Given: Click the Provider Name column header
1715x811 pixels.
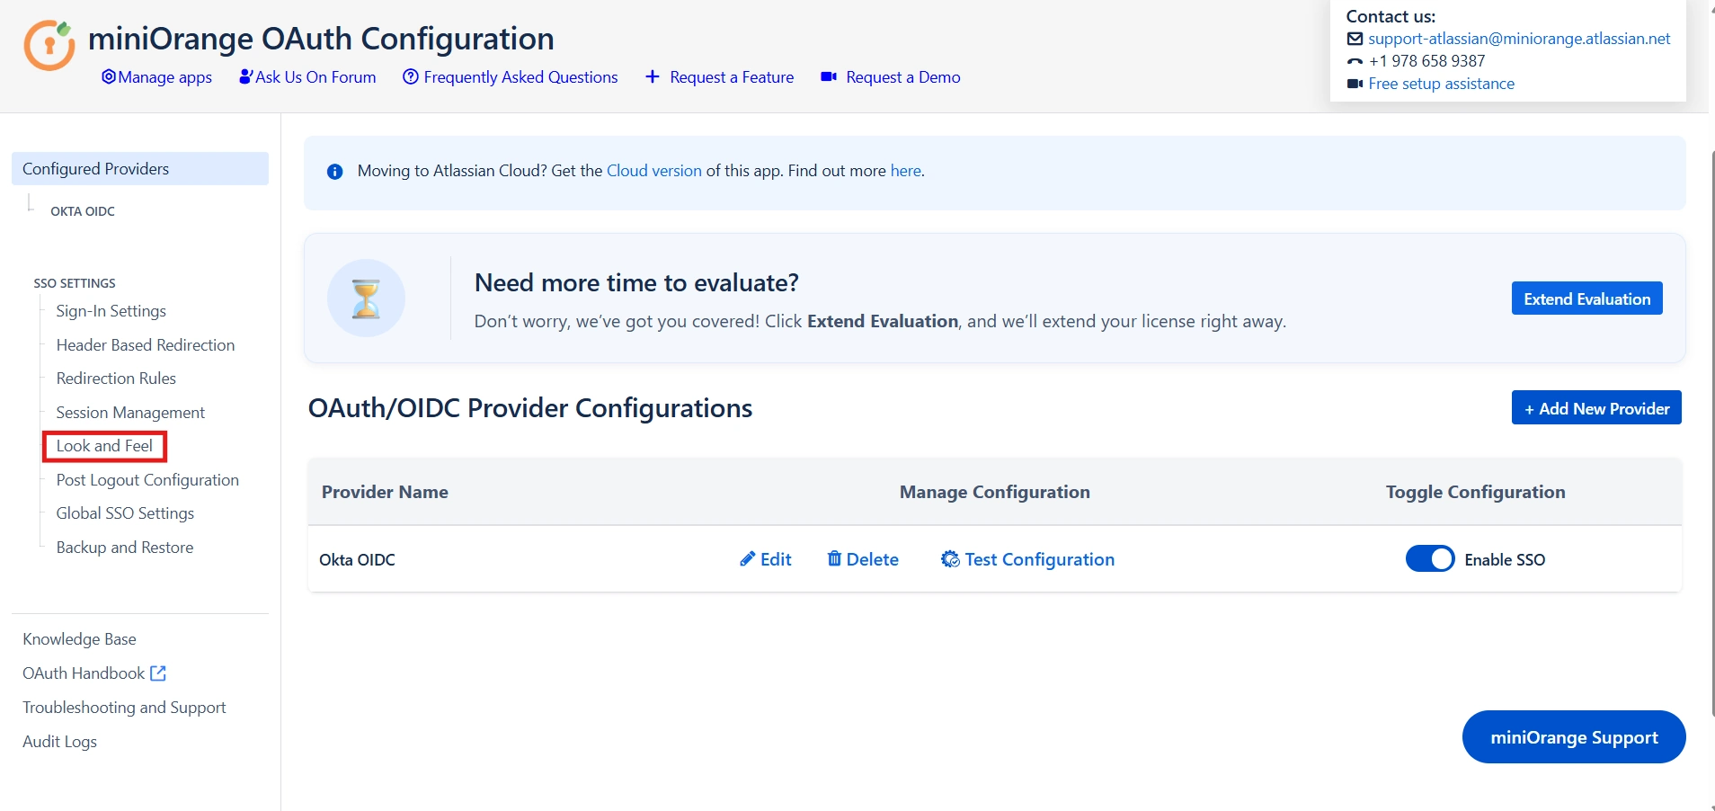Looking at the screenshot, I should (385, 492).
